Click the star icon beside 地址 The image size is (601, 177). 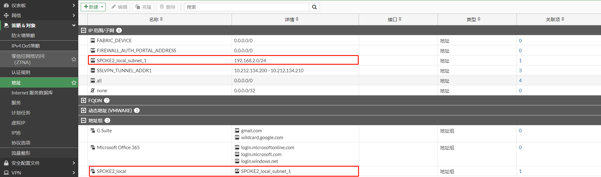74,83
